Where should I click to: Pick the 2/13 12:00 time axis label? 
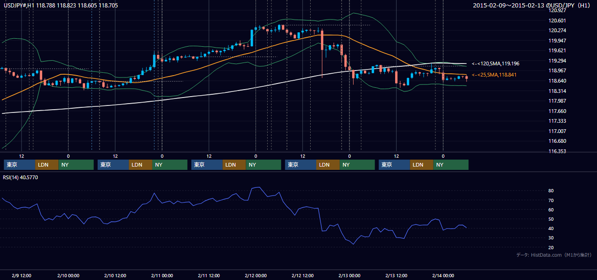tap(396, 275)
